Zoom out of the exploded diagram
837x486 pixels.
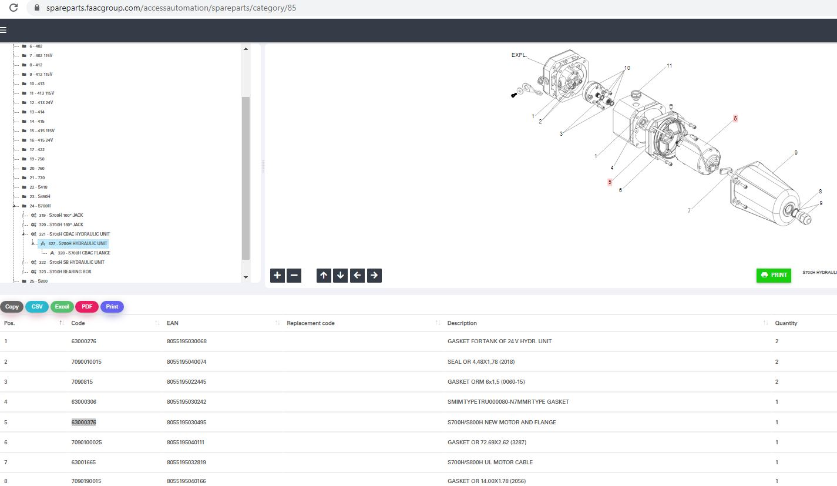[294, 275]
